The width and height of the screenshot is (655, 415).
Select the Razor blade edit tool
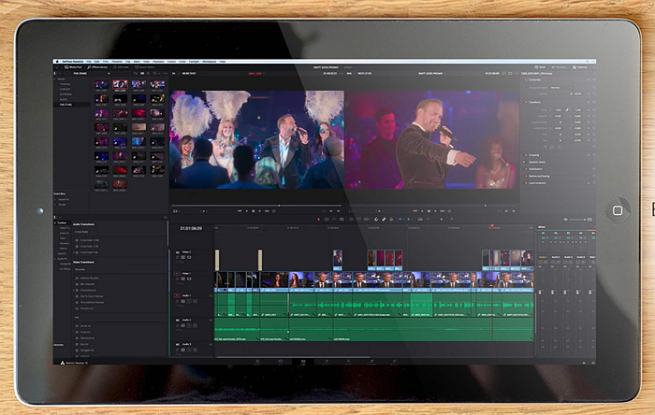pos(342,219)
